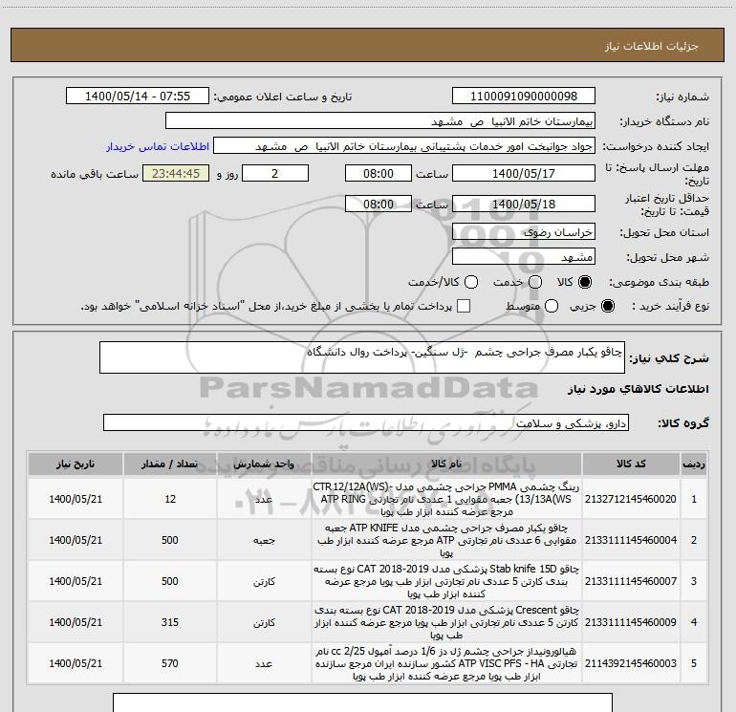Viewport: 736px width, 712px height.
Task: Click the تاریخ نیاز column header
Action: (x=76, y=464)
